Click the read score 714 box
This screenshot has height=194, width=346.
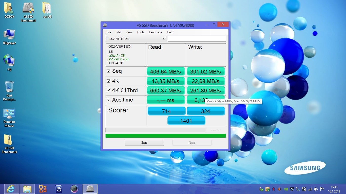pyautogui.click(x=166, y=111)
